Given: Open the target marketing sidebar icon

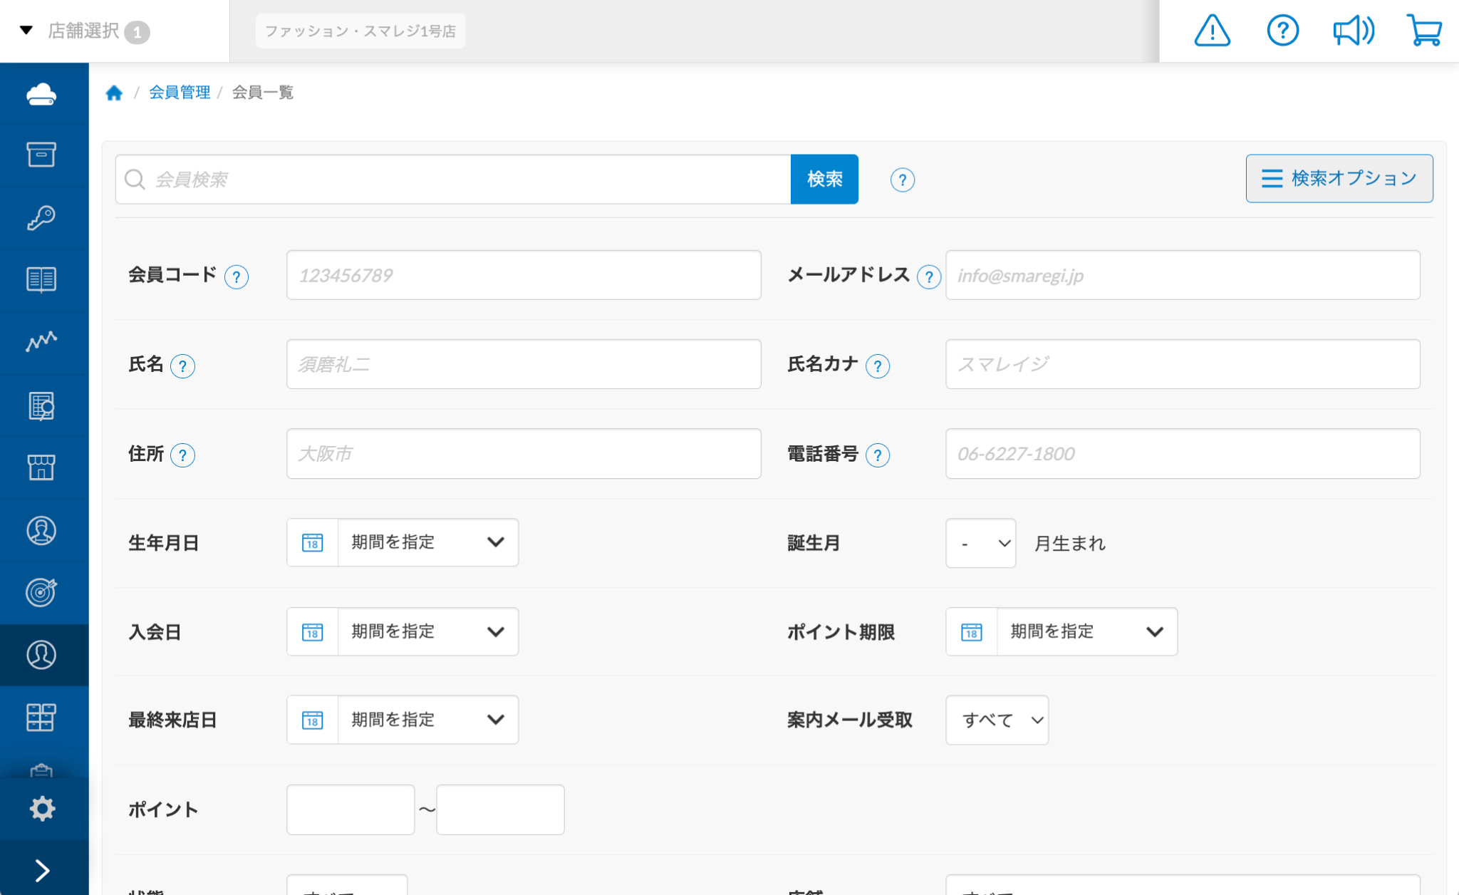Looking at the screenshot, I should click(x=41, y=591).
